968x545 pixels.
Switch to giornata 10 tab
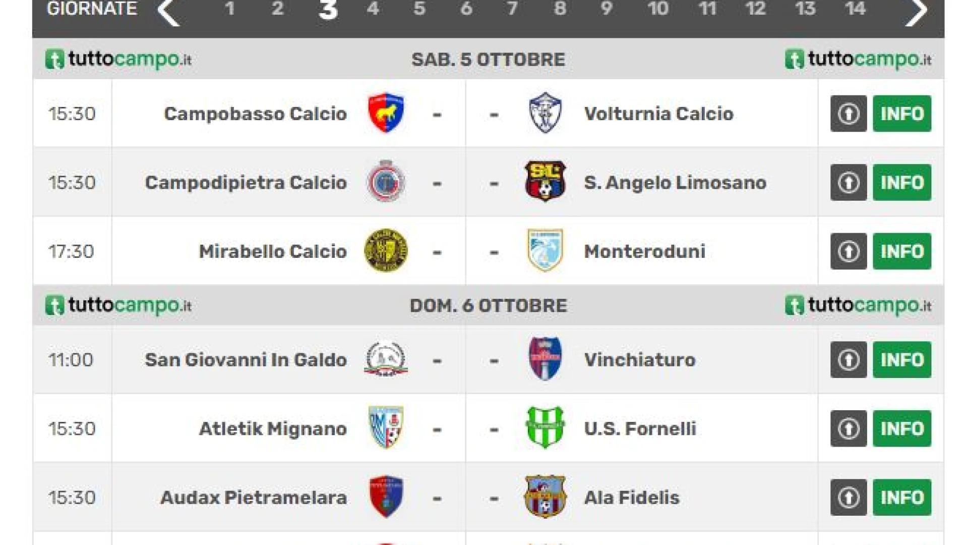click(x=658, y=9)
